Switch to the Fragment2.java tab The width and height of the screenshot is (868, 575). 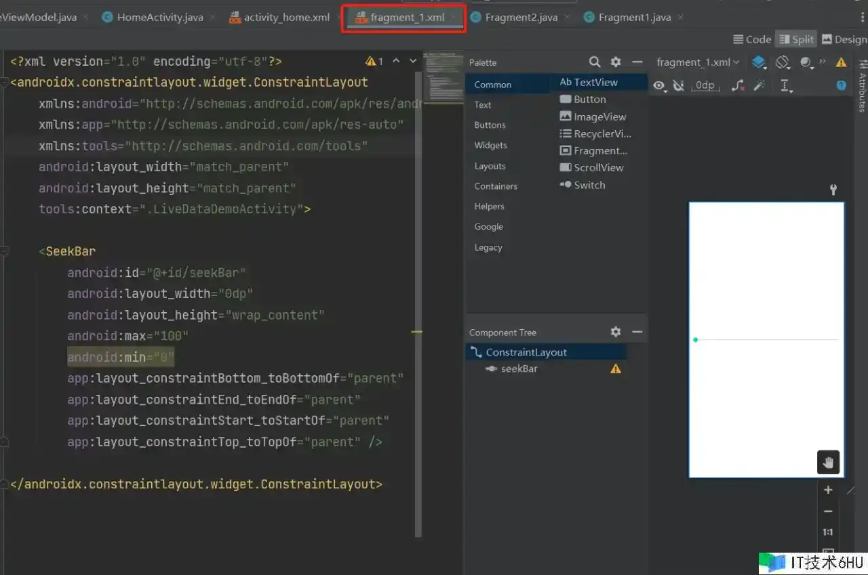521,17
